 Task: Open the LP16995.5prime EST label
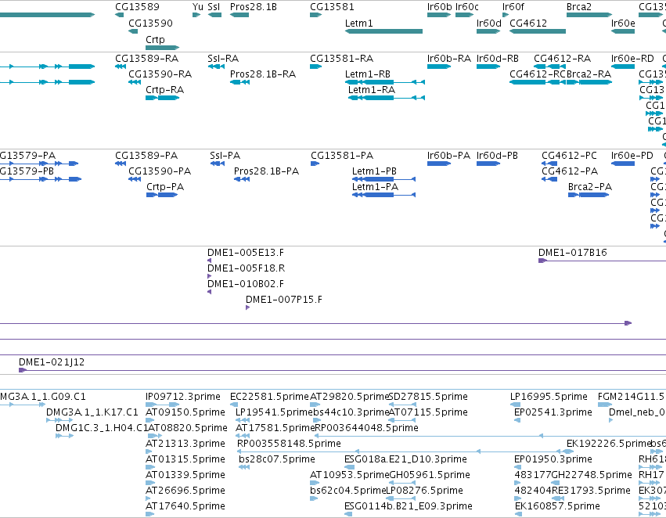(x=549, y=397)
